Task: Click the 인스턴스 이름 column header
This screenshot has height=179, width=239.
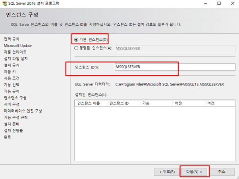Action: [x=91, y=103]
